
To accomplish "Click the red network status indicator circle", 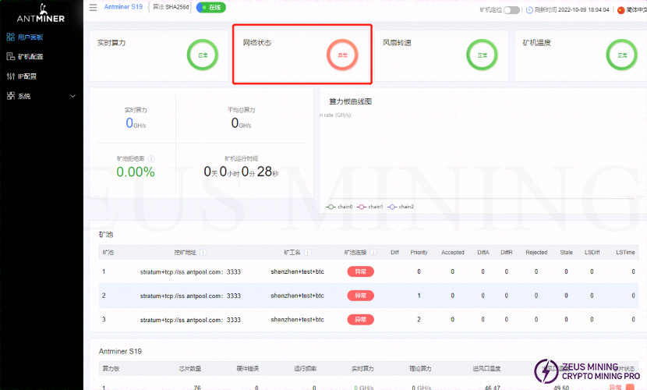I will [341, 55].
